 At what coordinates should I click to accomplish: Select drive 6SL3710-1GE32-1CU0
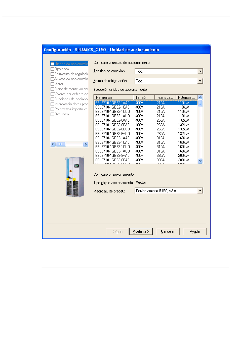pyautogui.click(x=146, y=112)
